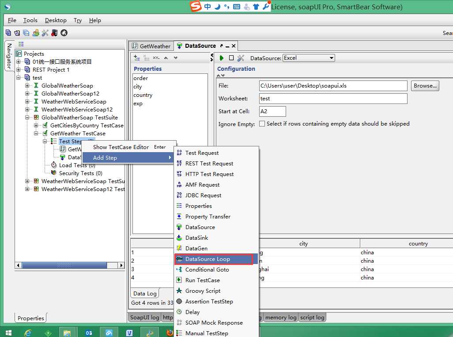Click the Windows Start button
The width and height of the screenshot is (453, 337).
9,333
